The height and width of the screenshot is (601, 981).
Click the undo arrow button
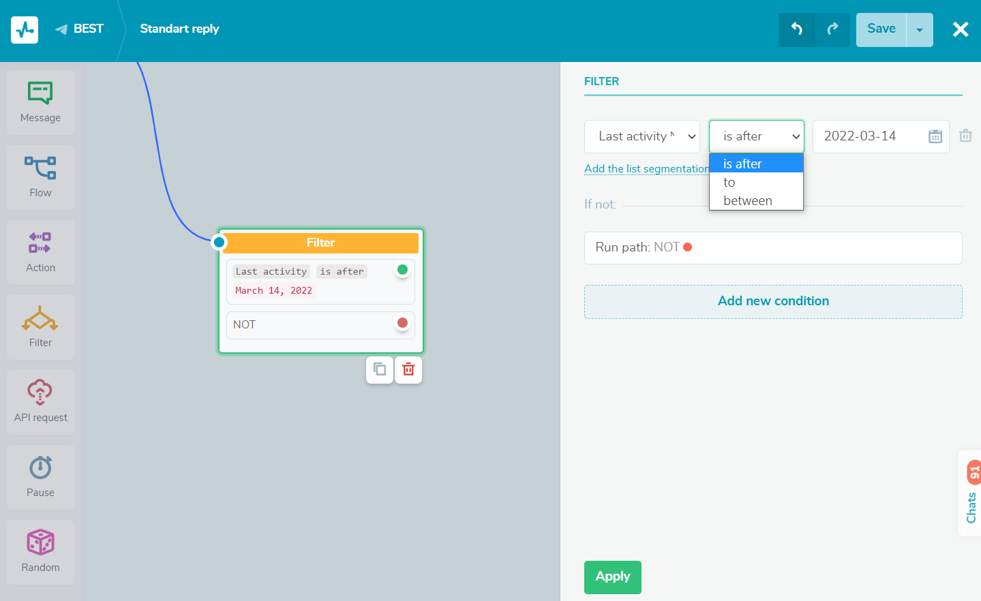pyautogui.click(x=796, y=29)
